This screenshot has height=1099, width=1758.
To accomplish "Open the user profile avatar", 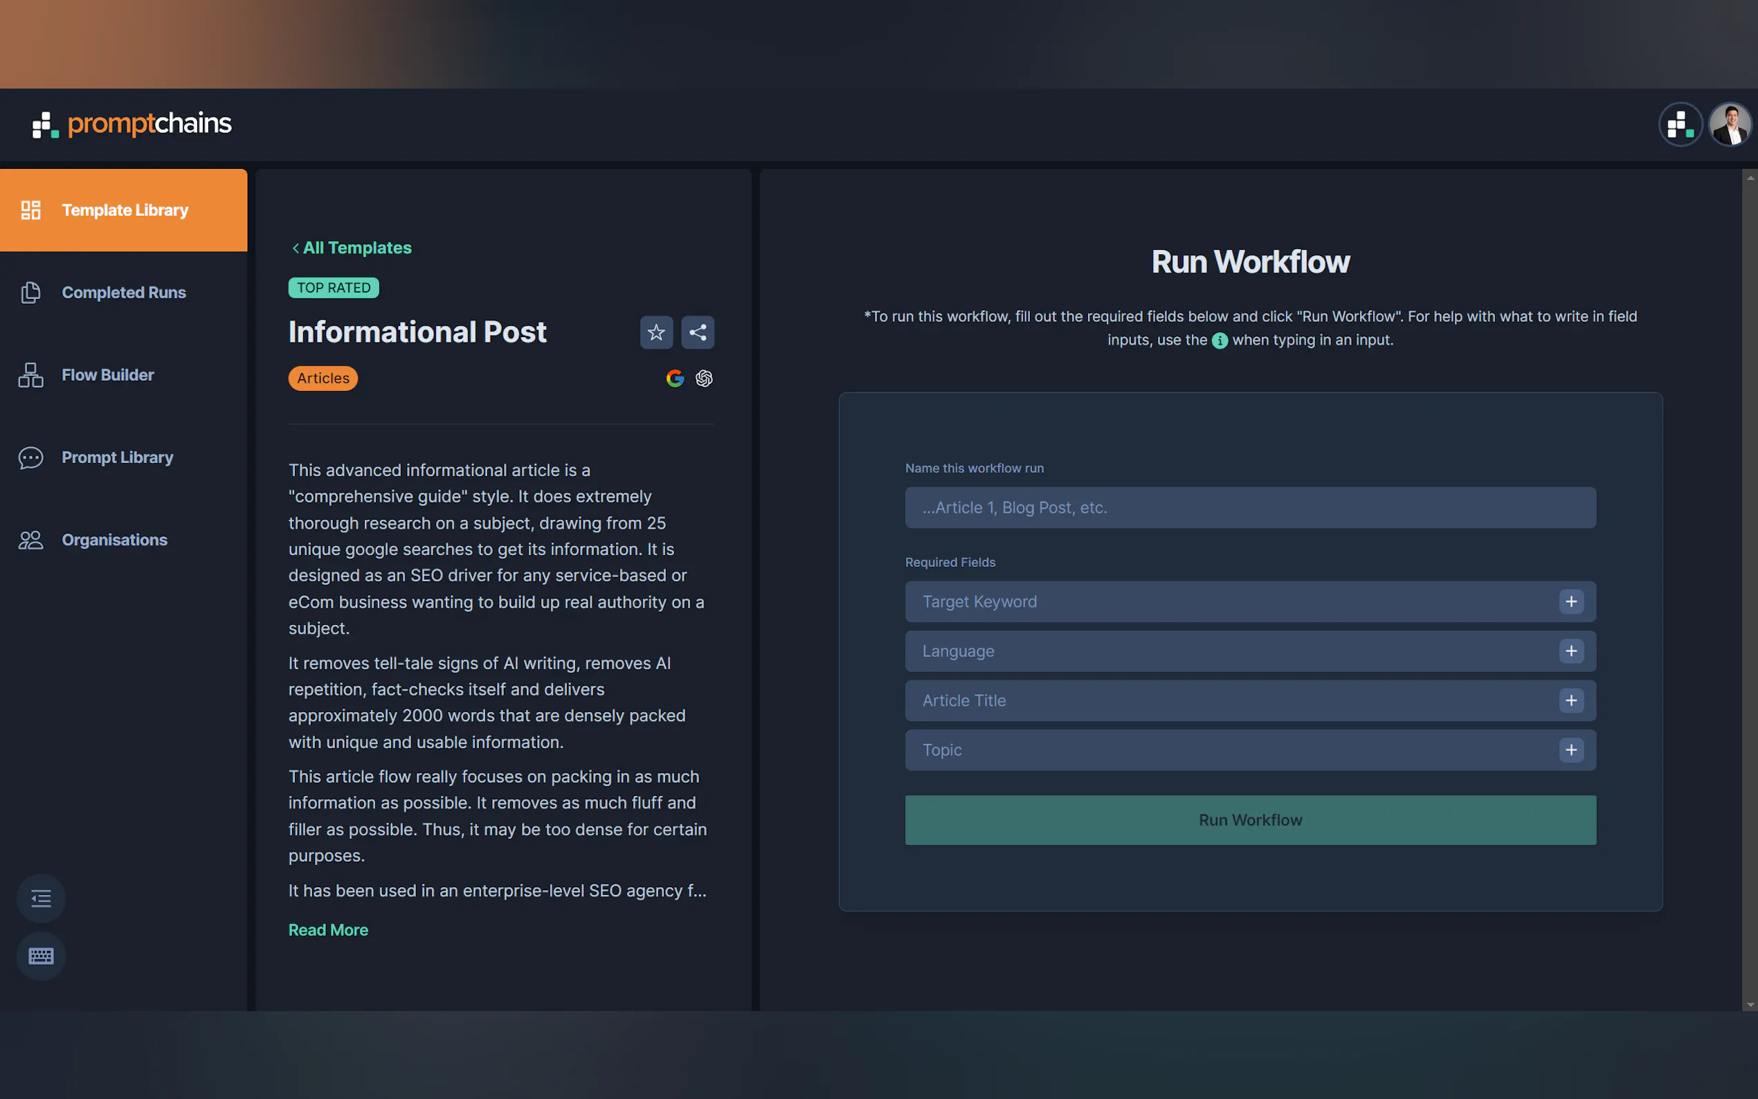I will click(x=1729, y=125).
